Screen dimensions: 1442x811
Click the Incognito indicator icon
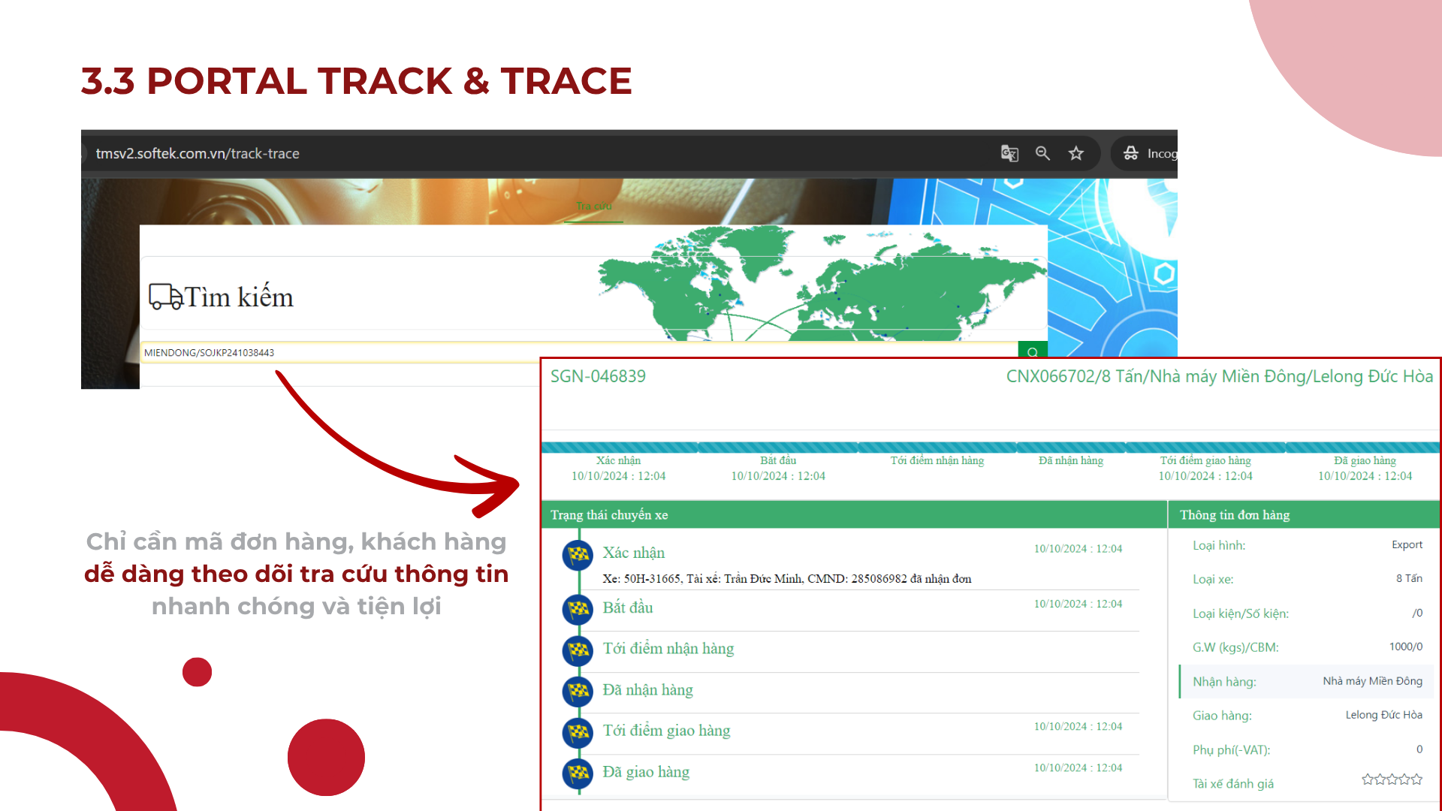[1130, 153]
